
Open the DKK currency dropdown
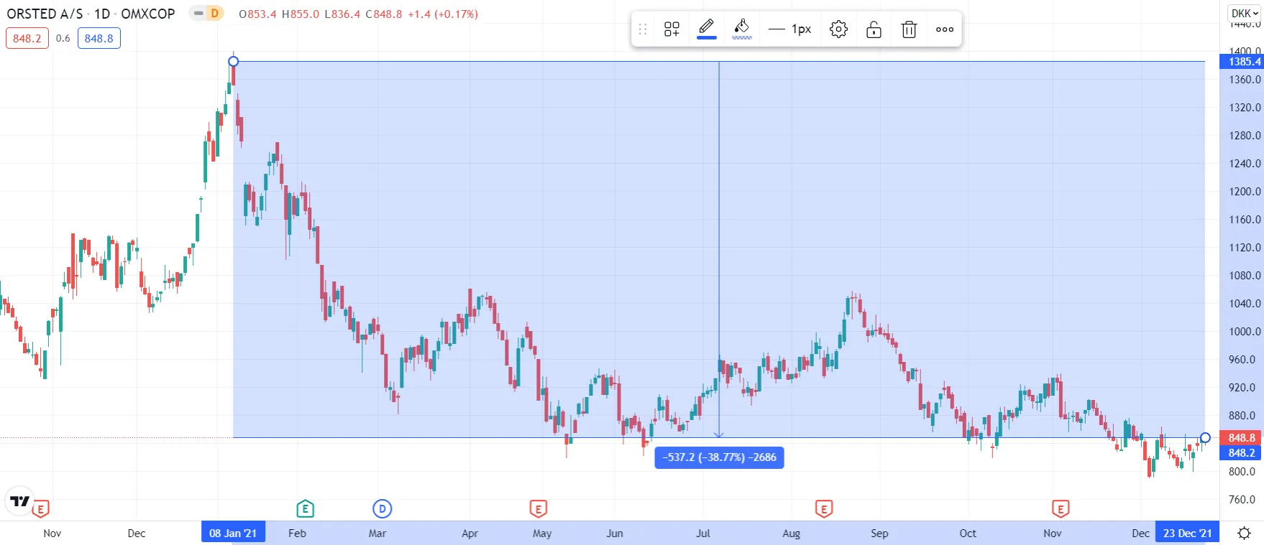(x=1245, y=14)
